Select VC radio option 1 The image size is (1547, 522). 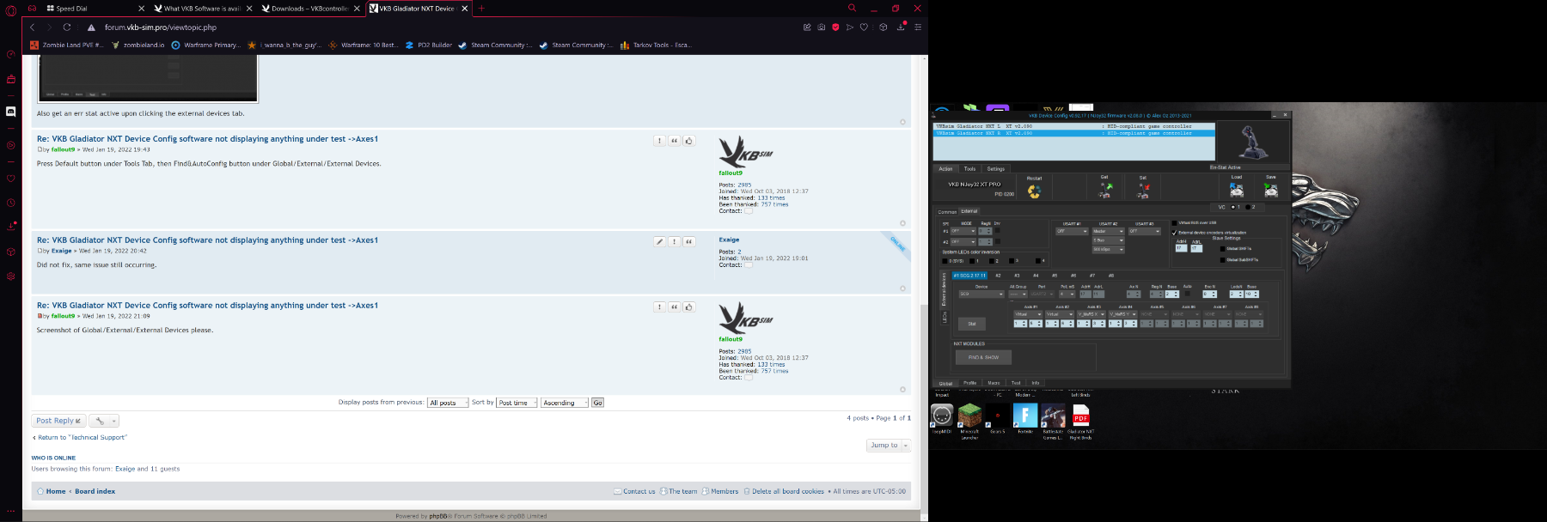1232,207
